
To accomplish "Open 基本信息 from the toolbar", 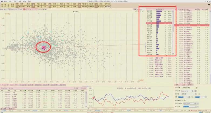I will 101,6.
